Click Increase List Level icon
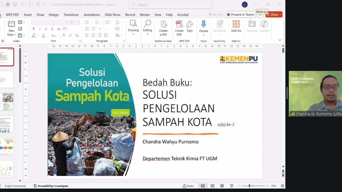 coord(93,29)
